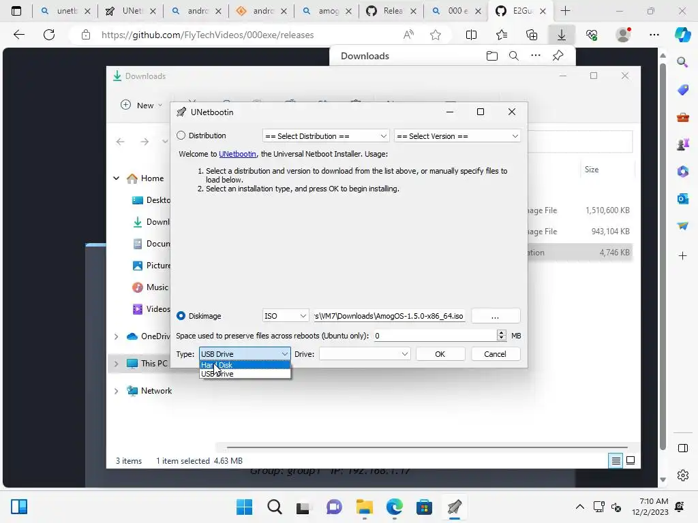Click Cancel in UNetbootin dialog
The height and width of the screenshot is (523, 698).
pyautogui.click(x=495, y=354)
